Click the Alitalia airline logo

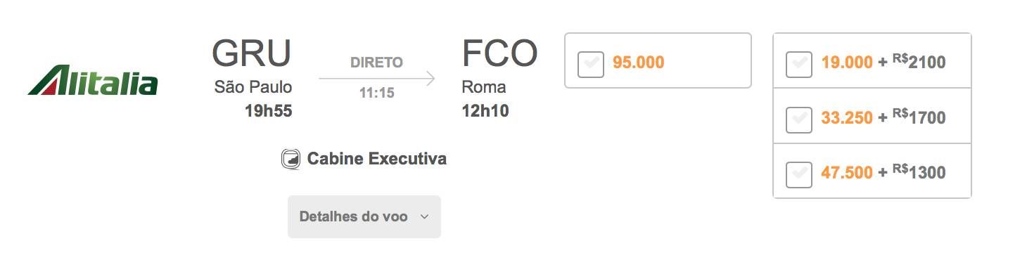[93, 80]
